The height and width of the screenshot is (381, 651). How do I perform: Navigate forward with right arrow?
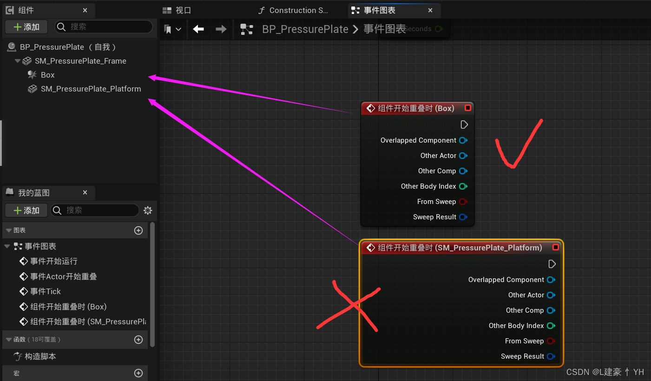click(x=221, y=29)
